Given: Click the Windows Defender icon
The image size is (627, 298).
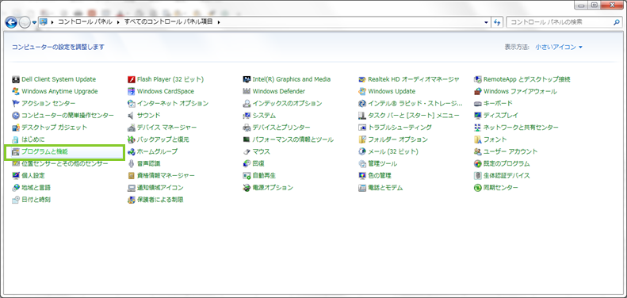Looking at the screenshot, I should coord(247,91).
